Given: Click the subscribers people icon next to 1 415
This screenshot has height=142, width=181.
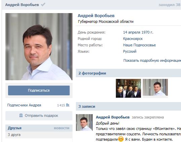Looking at the screenshot, I should [67, 105].
